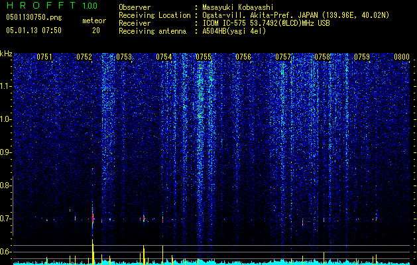Click the 0755 time marker
417x265 pixels.
(203, 57)
